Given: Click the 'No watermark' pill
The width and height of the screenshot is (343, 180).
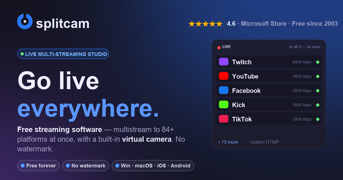Looking at the screenshot, I should coord(86,165).
